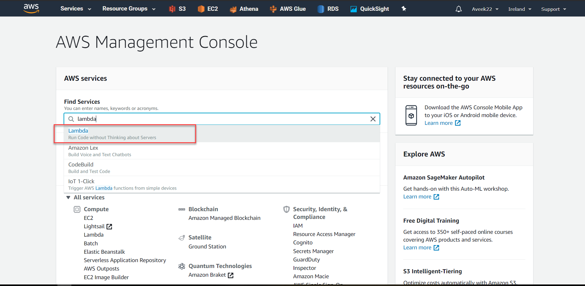Select the Amazon Lex search result

(83, 148)
